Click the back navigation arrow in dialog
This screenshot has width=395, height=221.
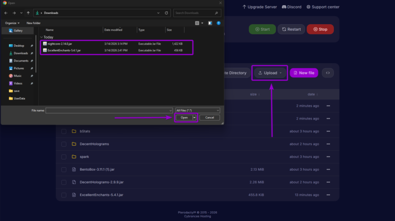click(x=6, y=13)
